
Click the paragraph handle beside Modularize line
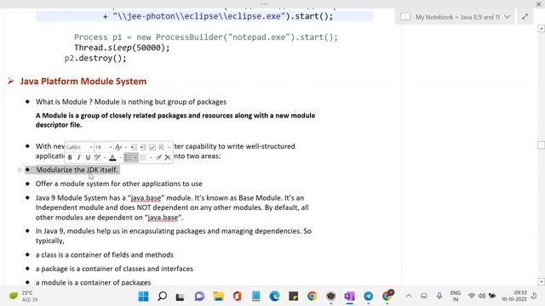[x=20, y=170]
